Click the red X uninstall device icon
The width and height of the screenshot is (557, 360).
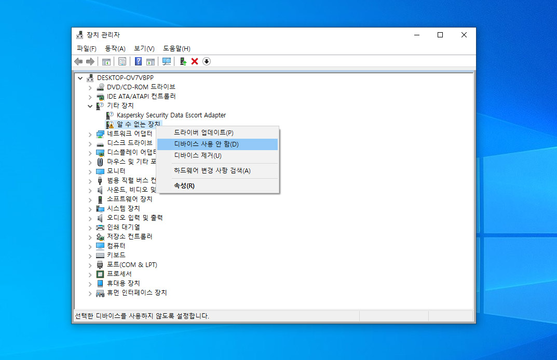[x=195, y=61]
